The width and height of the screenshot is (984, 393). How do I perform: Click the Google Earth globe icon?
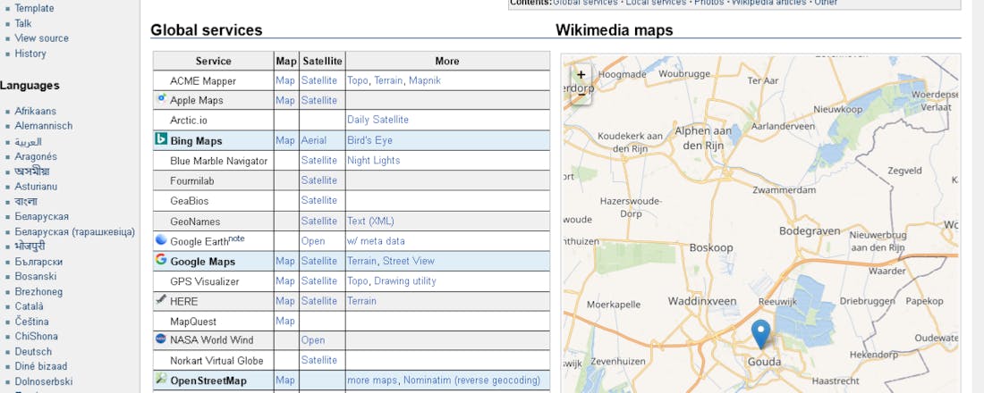point(161,240)
